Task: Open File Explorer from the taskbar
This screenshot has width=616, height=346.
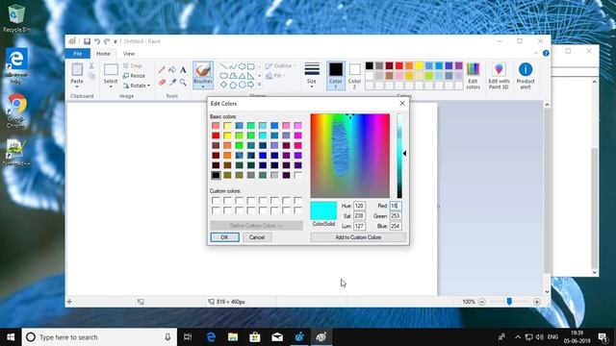Action: point(233,337)
